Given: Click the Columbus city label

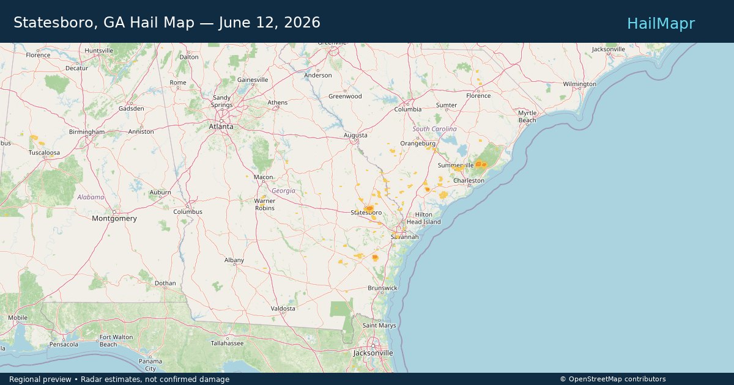Looking at the screenshot, I should [x=188, y=212].
